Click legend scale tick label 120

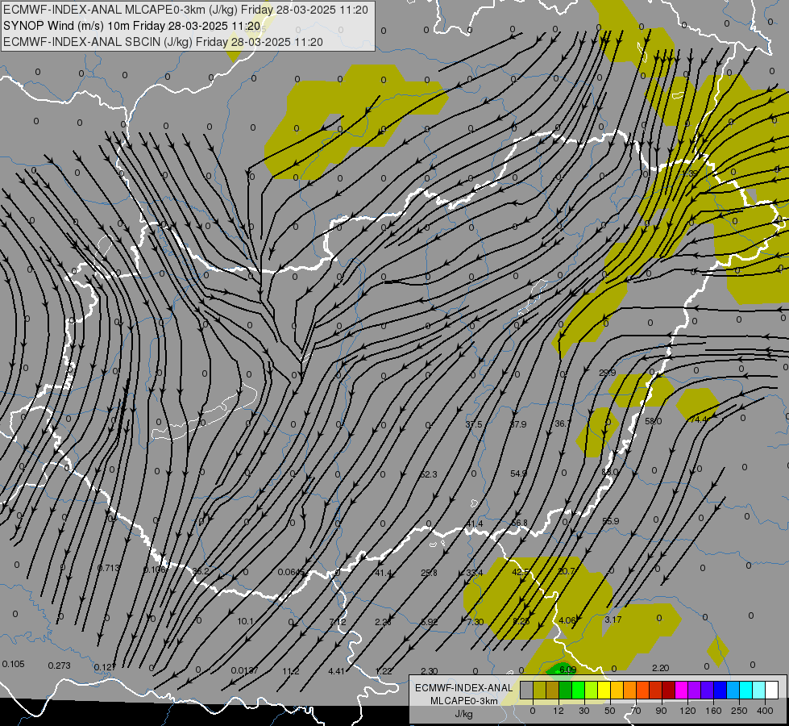pos(688,711)
